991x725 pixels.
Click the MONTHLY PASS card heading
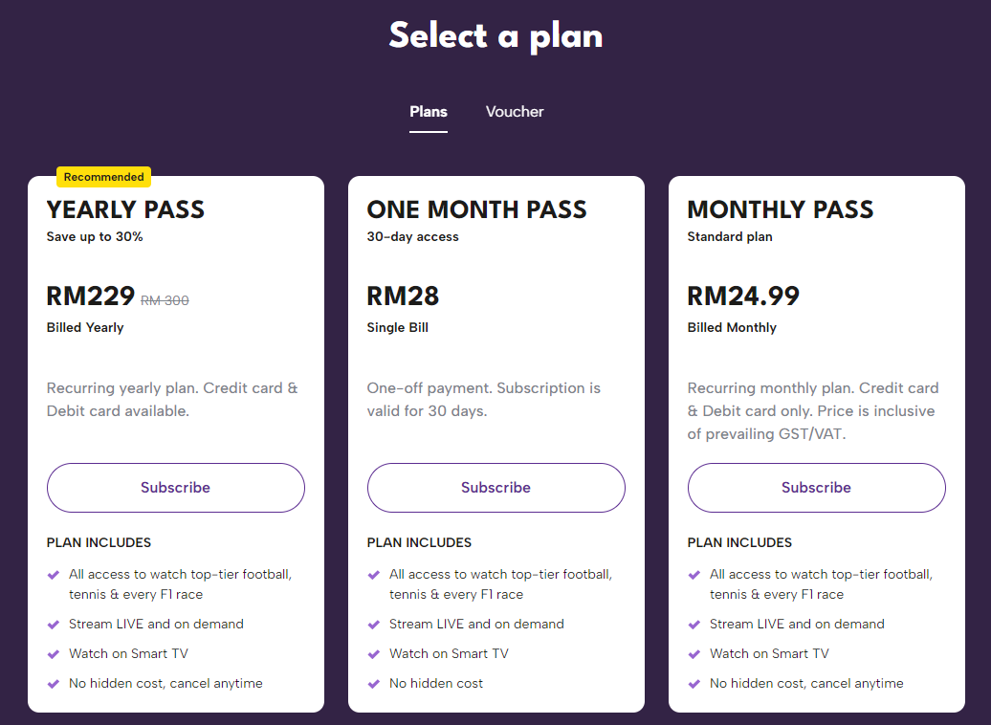click(781, 209)
